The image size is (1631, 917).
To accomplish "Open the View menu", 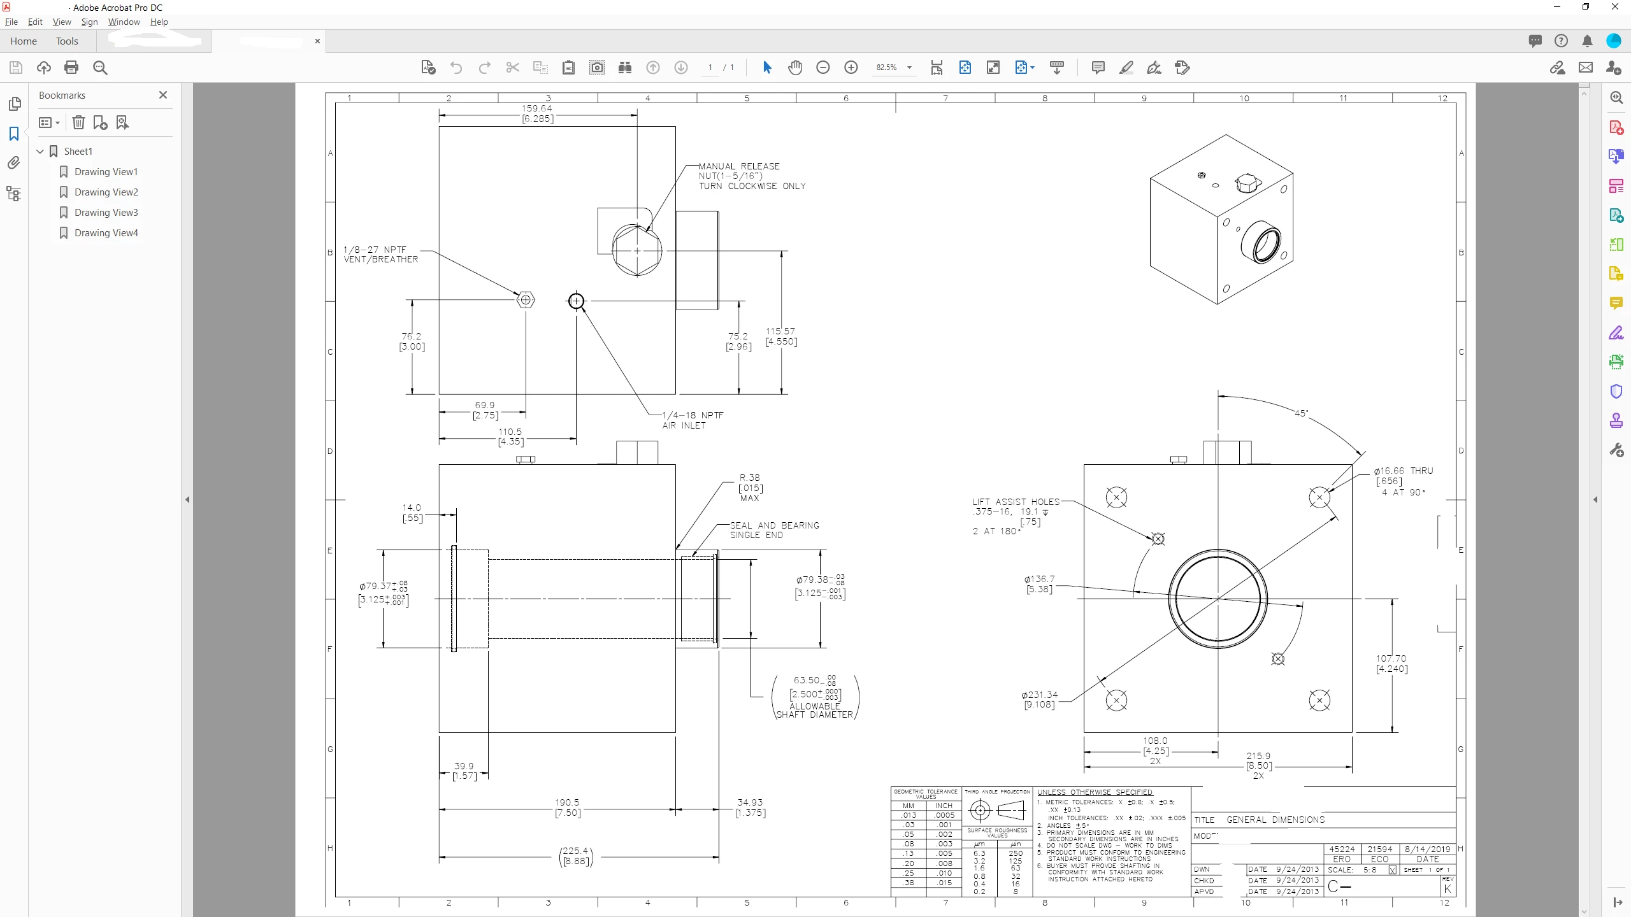I will pyautogui.click(x=62, y=22).
